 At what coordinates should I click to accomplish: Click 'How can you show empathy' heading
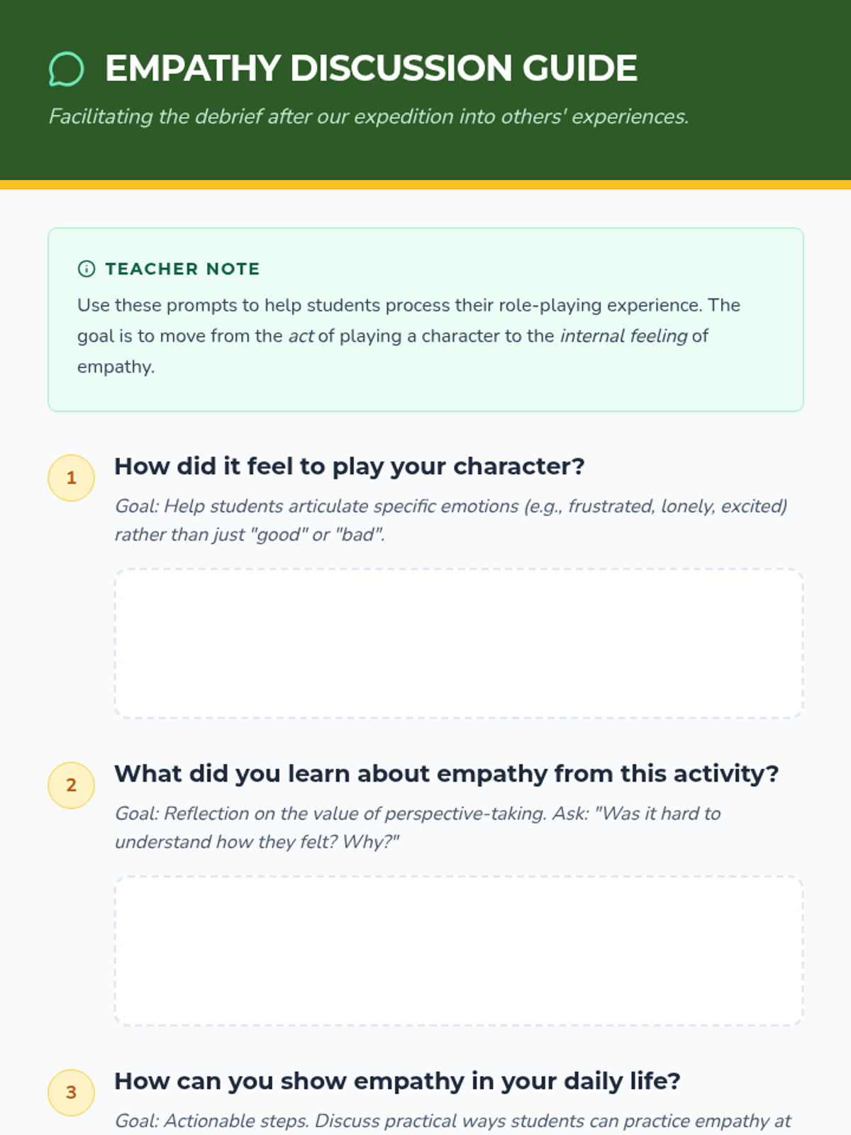point(397,1081)
